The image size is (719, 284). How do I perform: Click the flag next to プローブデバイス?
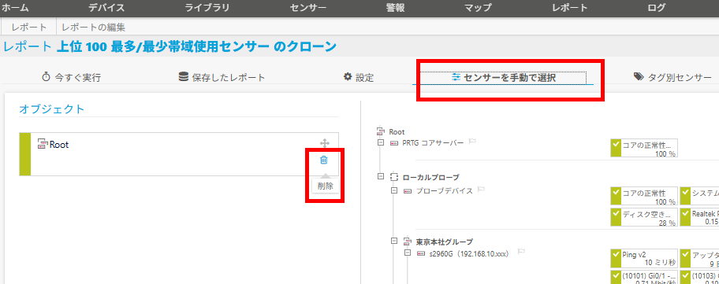481,190
